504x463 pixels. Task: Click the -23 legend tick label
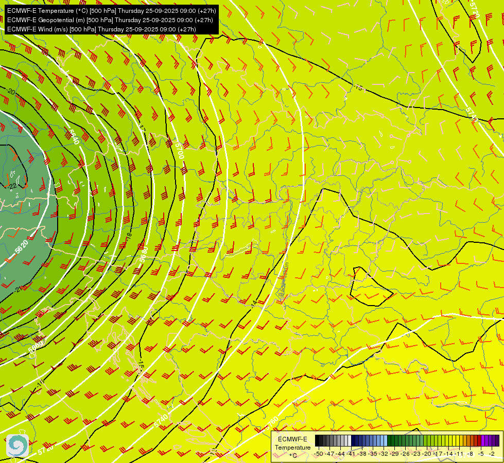tap(415, 454)
